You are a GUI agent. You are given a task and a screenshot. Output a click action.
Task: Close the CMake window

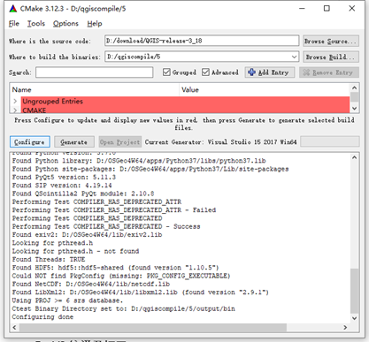(x=351, y=9)
